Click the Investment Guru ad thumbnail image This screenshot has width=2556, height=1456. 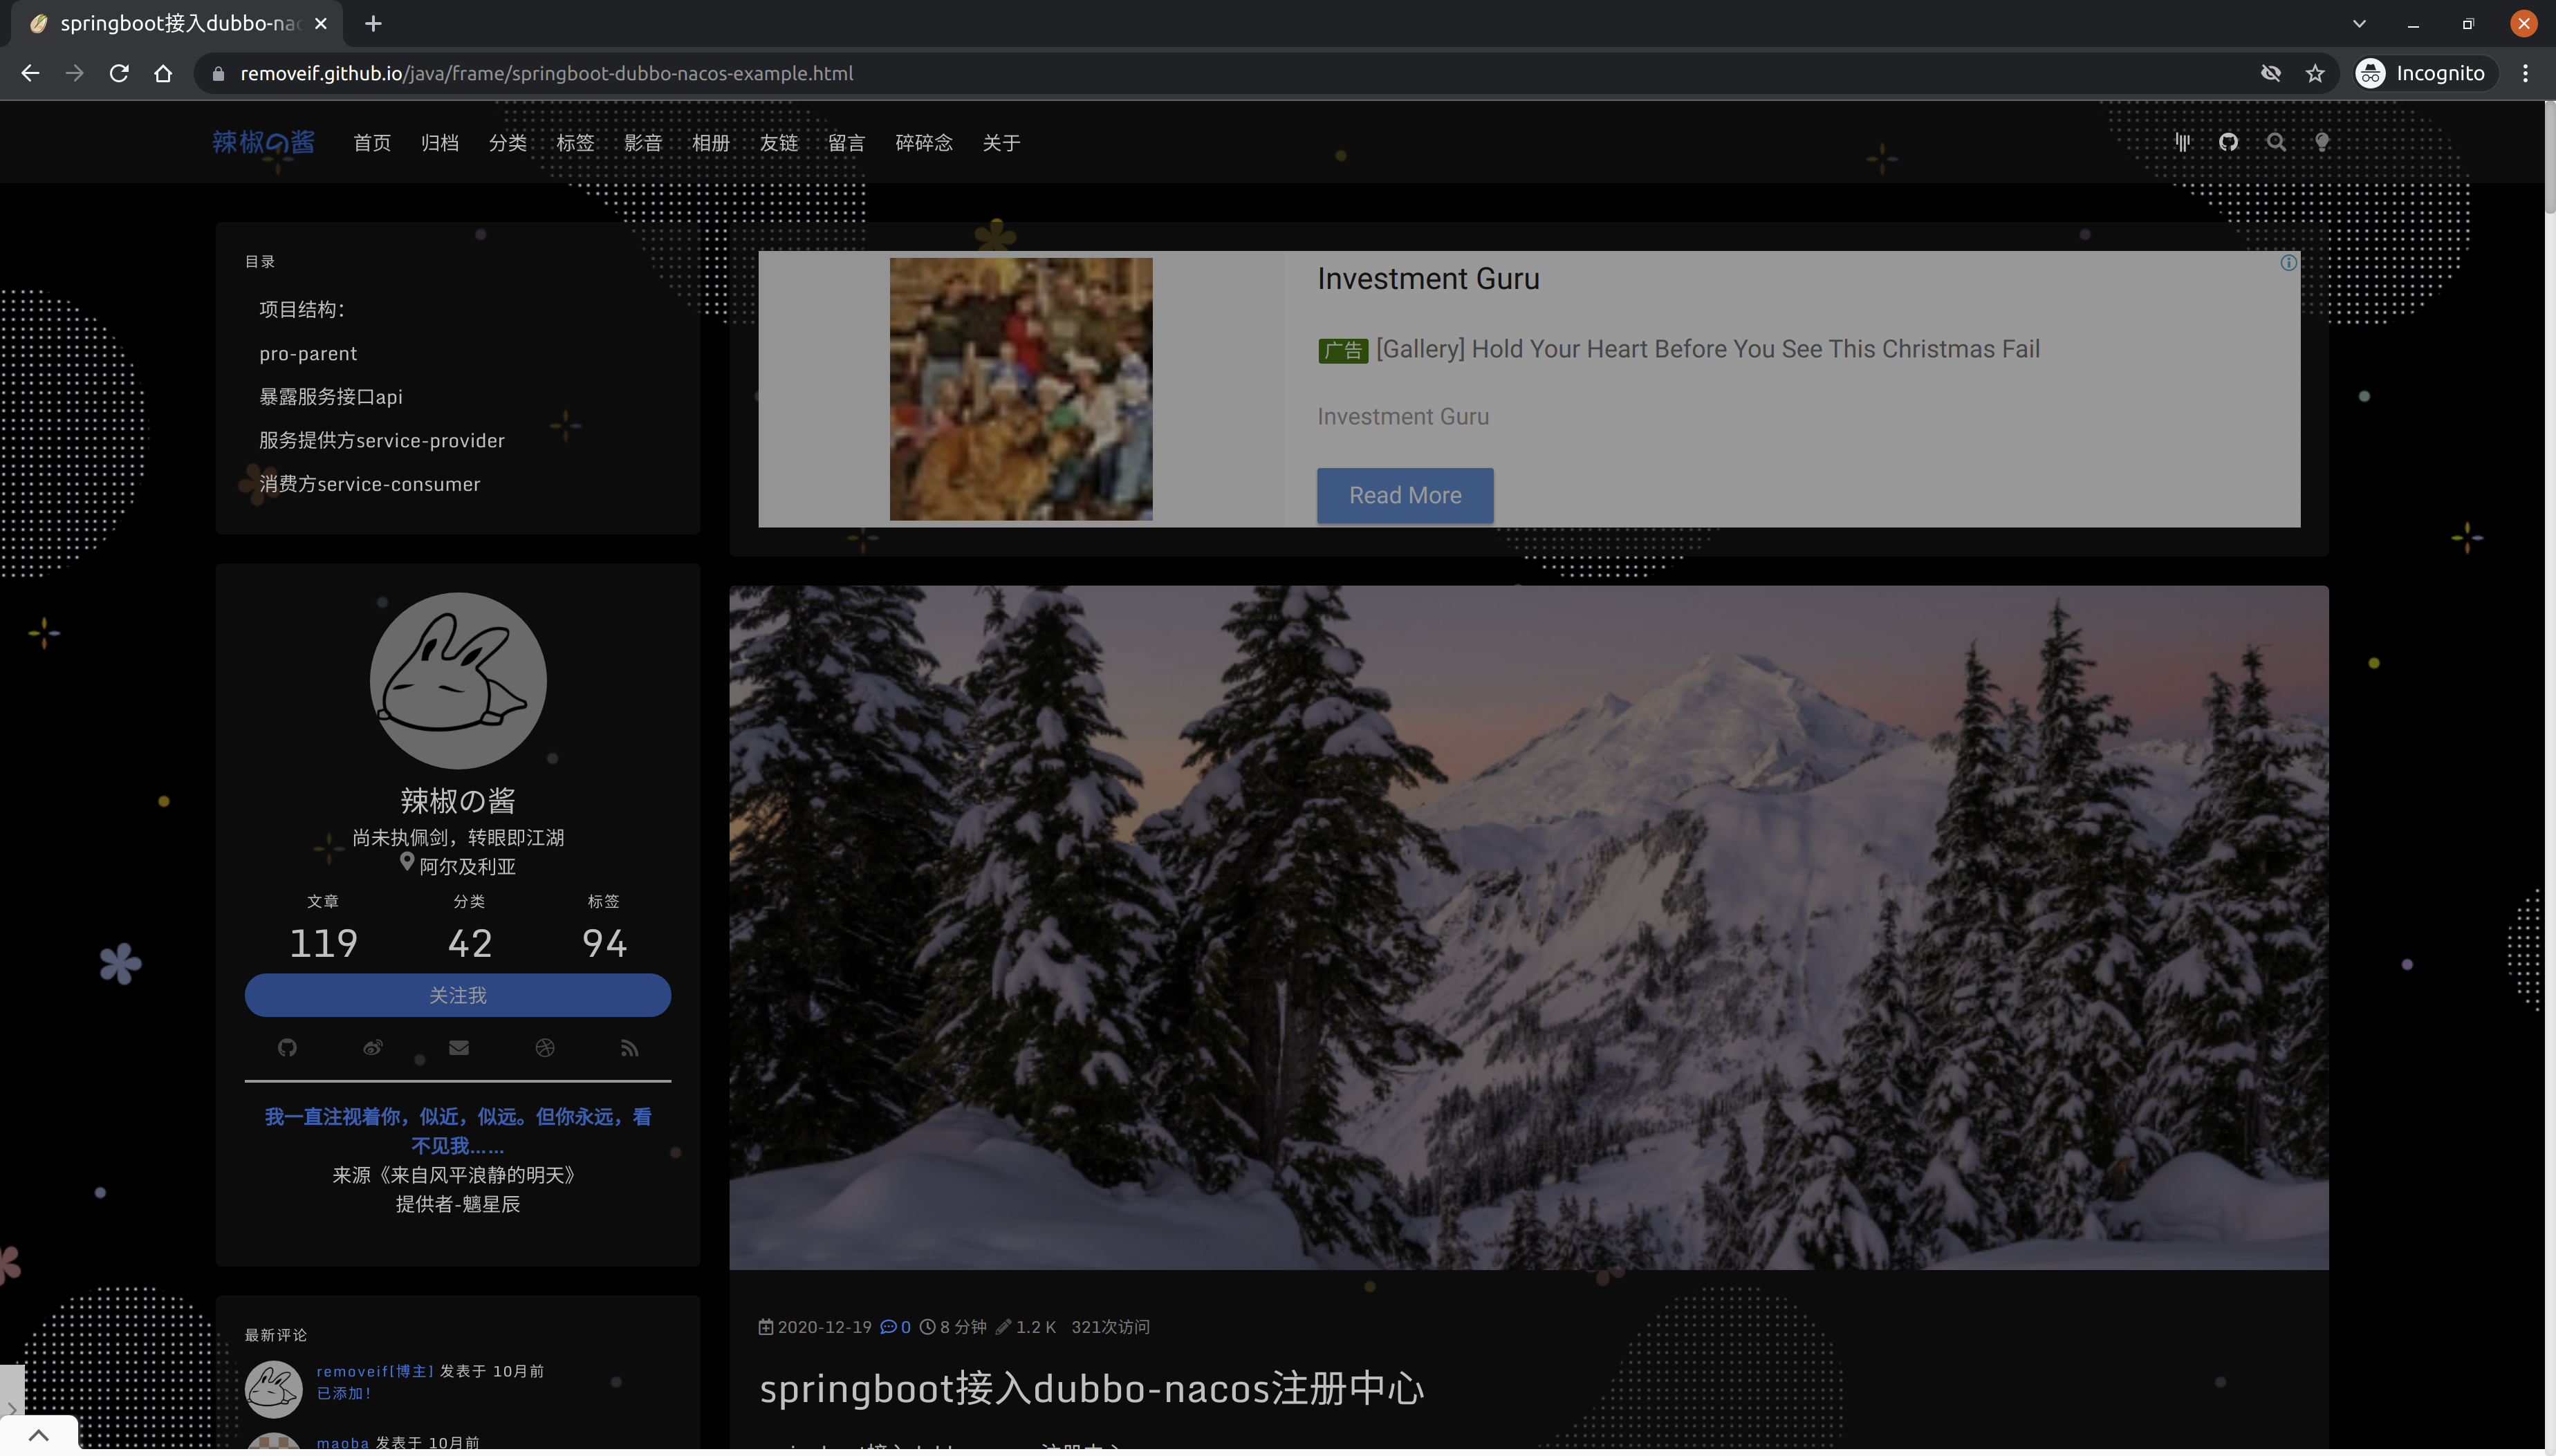[1020, 389]
